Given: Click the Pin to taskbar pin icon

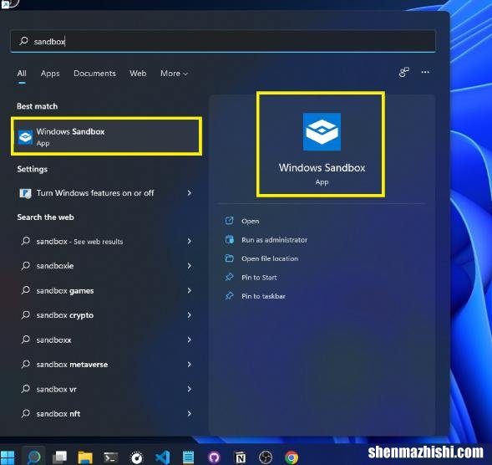Looking at the screenshot, I should [230, 296].
